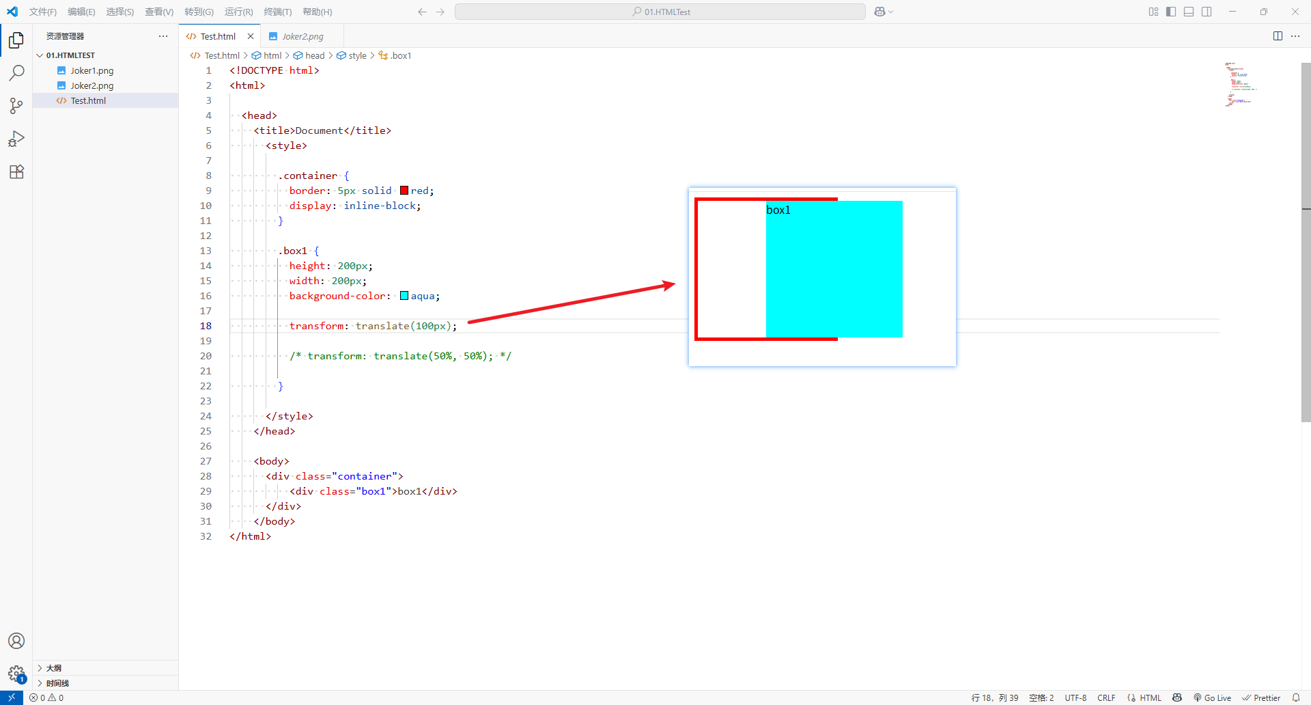The height and width of the screenshot is (705, 1311).
Task: Switch to the Joker2.png editor tab
Action: pos(302,36)
